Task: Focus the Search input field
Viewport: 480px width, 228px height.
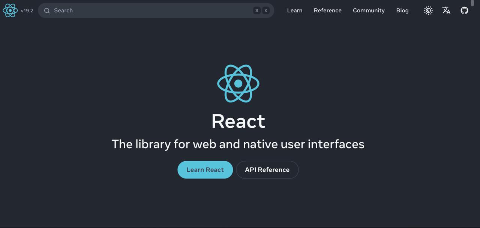Action: (156, 10)
